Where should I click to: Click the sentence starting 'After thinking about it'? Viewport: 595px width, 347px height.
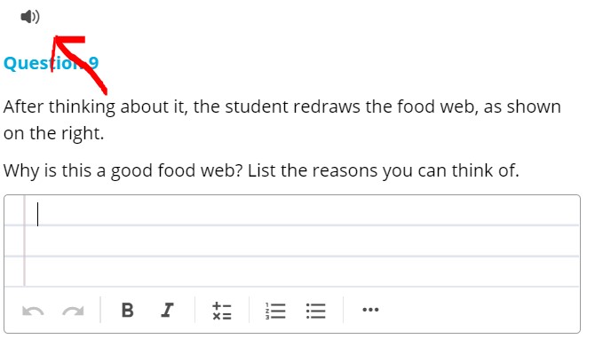coord(282,120)
